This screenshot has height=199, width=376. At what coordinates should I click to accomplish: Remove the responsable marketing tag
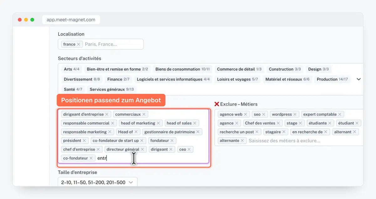110,132
